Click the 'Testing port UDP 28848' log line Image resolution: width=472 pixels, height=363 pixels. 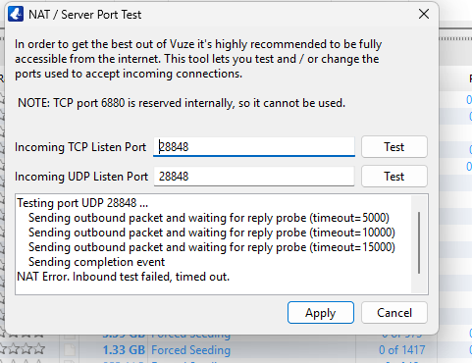coord(82,203)
